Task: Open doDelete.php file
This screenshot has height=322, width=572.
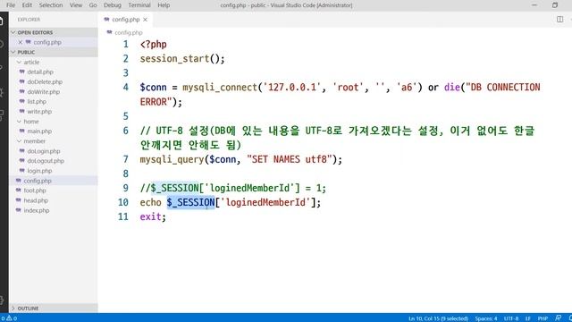Action: tap(45, 81)
